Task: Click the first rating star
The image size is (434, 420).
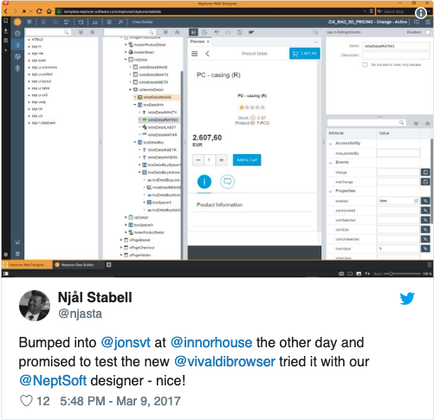Action: [242, 107]
